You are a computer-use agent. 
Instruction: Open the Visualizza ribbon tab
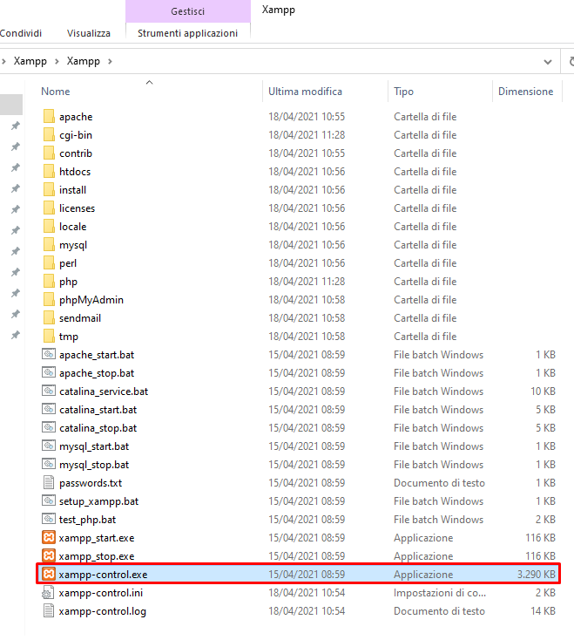89,33
